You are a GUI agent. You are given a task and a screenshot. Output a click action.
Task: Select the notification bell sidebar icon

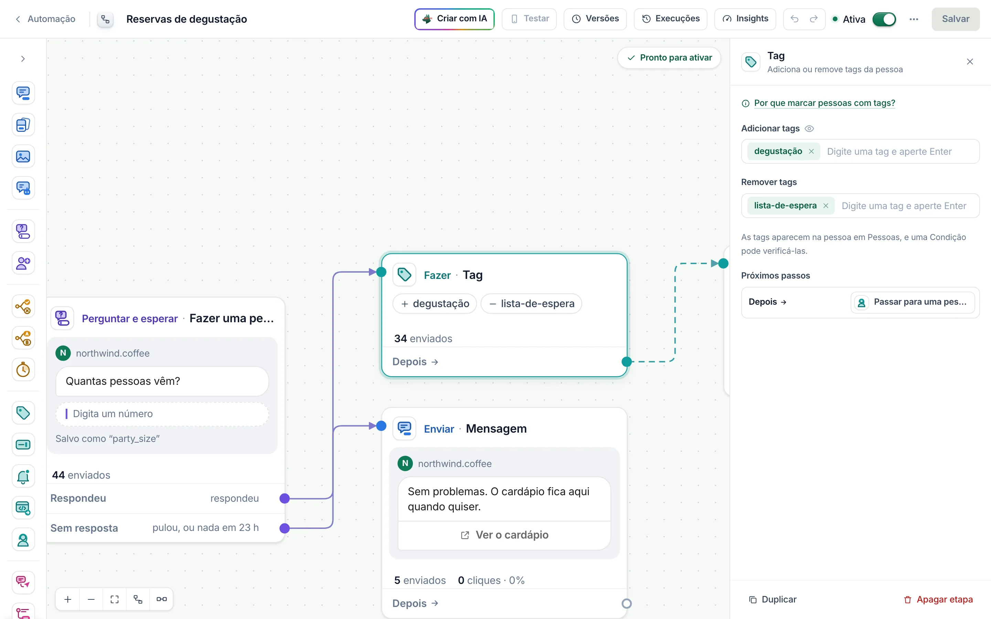(x=23, y=476)
